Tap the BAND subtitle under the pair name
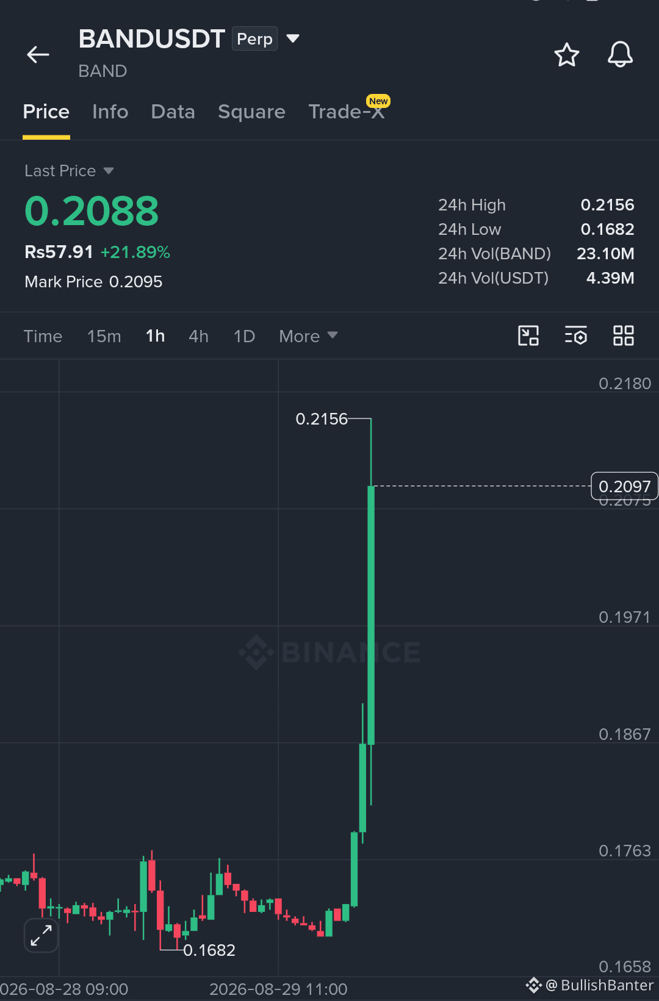659x1001 pixels. (103, 71)
